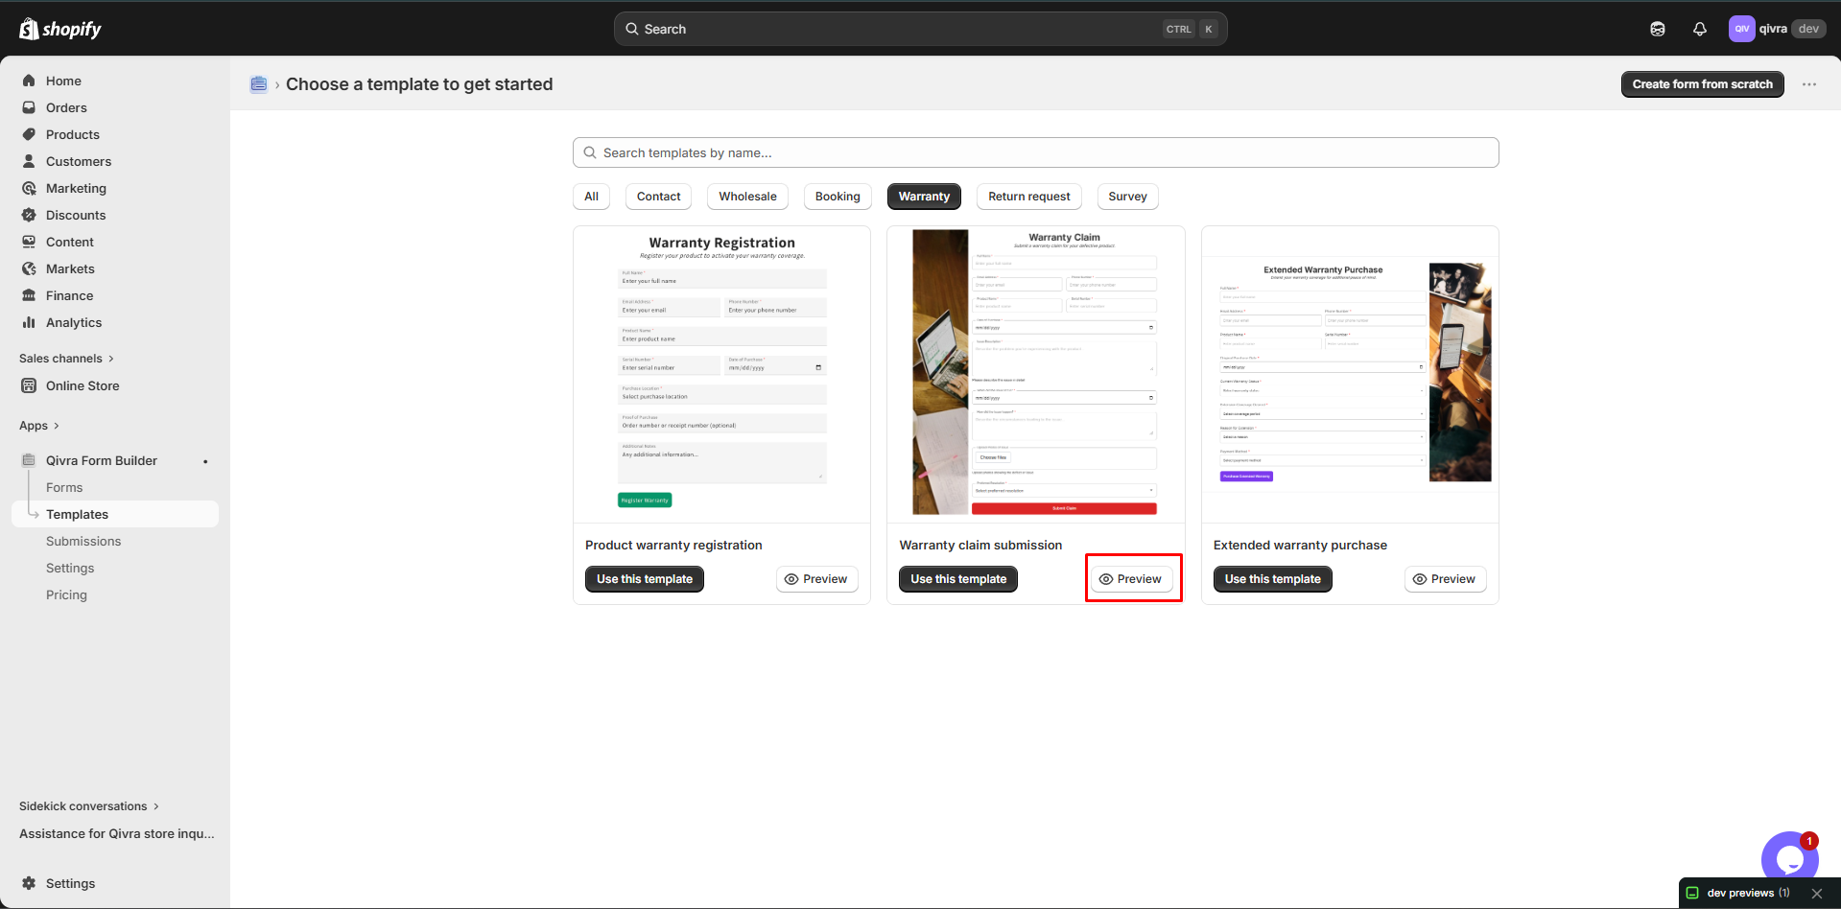The width and height of the screenshot is (1841, 909).
Task: Preview the Product warranty registration template
Action: [816, 579]
